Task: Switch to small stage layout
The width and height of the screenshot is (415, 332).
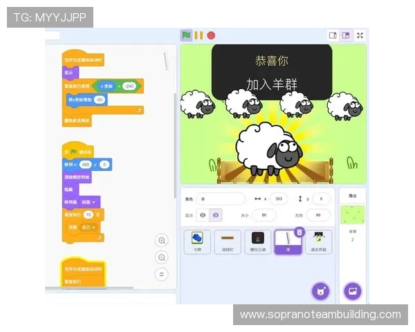Action: [x=333, y=35]
